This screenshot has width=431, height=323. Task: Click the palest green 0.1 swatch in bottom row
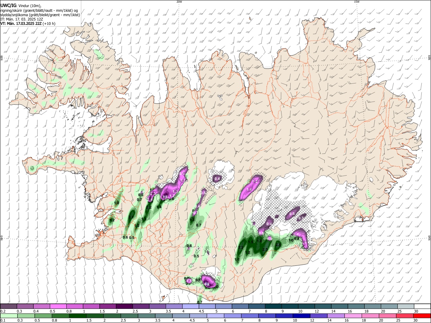[9, 316]
